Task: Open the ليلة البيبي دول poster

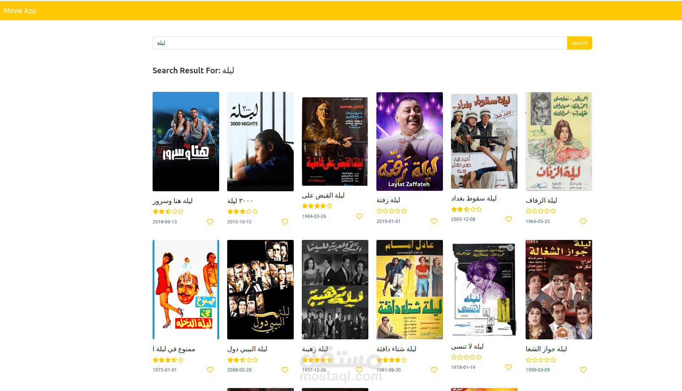Action: click(x=260, y=289)
